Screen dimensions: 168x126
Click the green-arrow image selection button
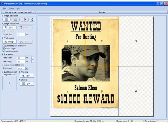pos(32,20)
